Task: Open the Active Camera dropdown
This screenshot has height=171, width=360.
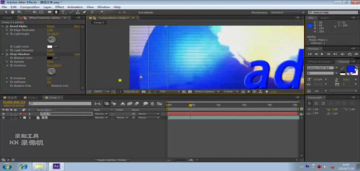Action: (207, 91)
